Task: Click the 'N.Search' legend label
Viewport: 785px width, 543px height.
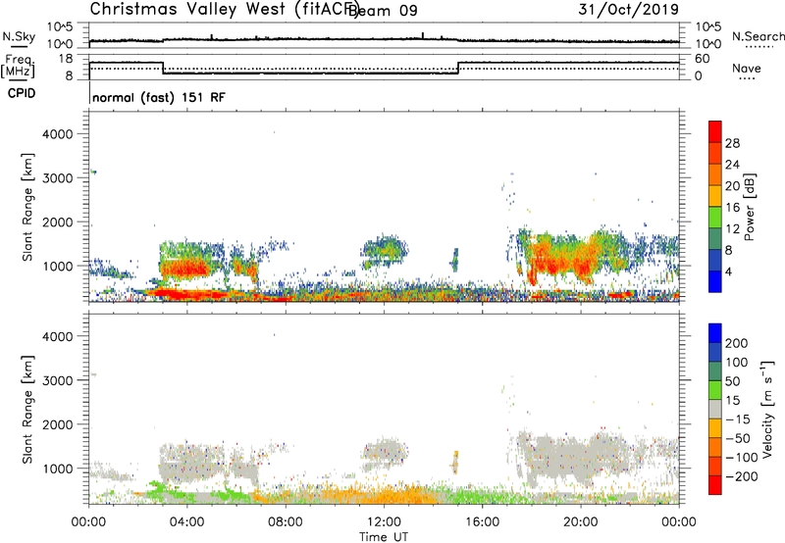Action: [758, 36]
